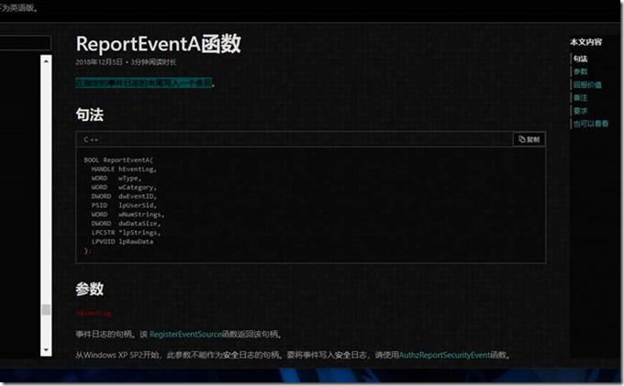Screen dimensions: 624x386
Task: Click the PSID lpUserSid code line
Action: (124, 205)
